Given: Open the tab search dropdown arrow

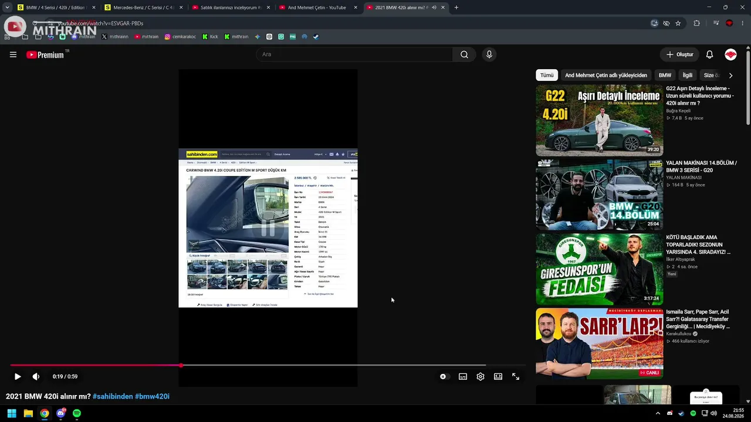Looking at the screenshot, I should point(7,8).
